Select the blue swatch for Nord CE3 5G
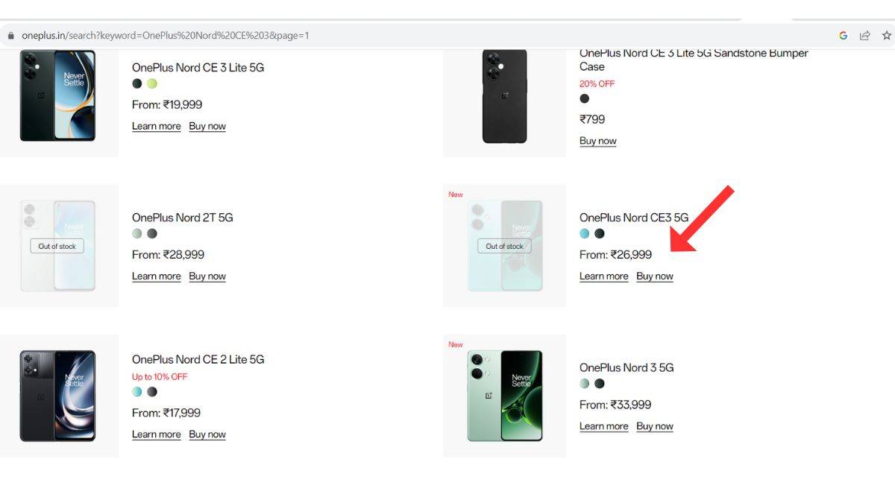The height and width of the screenshot is (503, 895). (585, 233)
